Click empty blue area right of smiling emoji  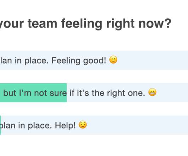point(152,60)
